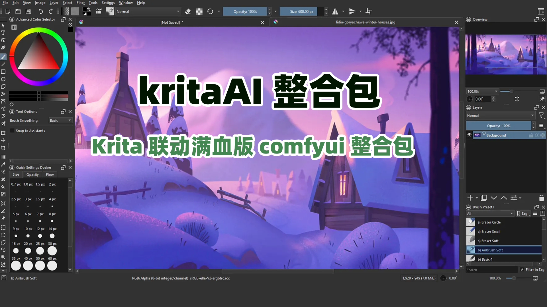Select the Text tool in the toolbox

[3, 33]
